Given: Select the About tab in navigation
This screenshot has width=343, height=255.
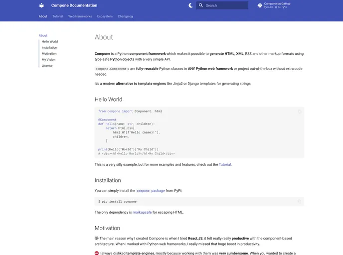Looking at the screenshot, I should (43, 16).
